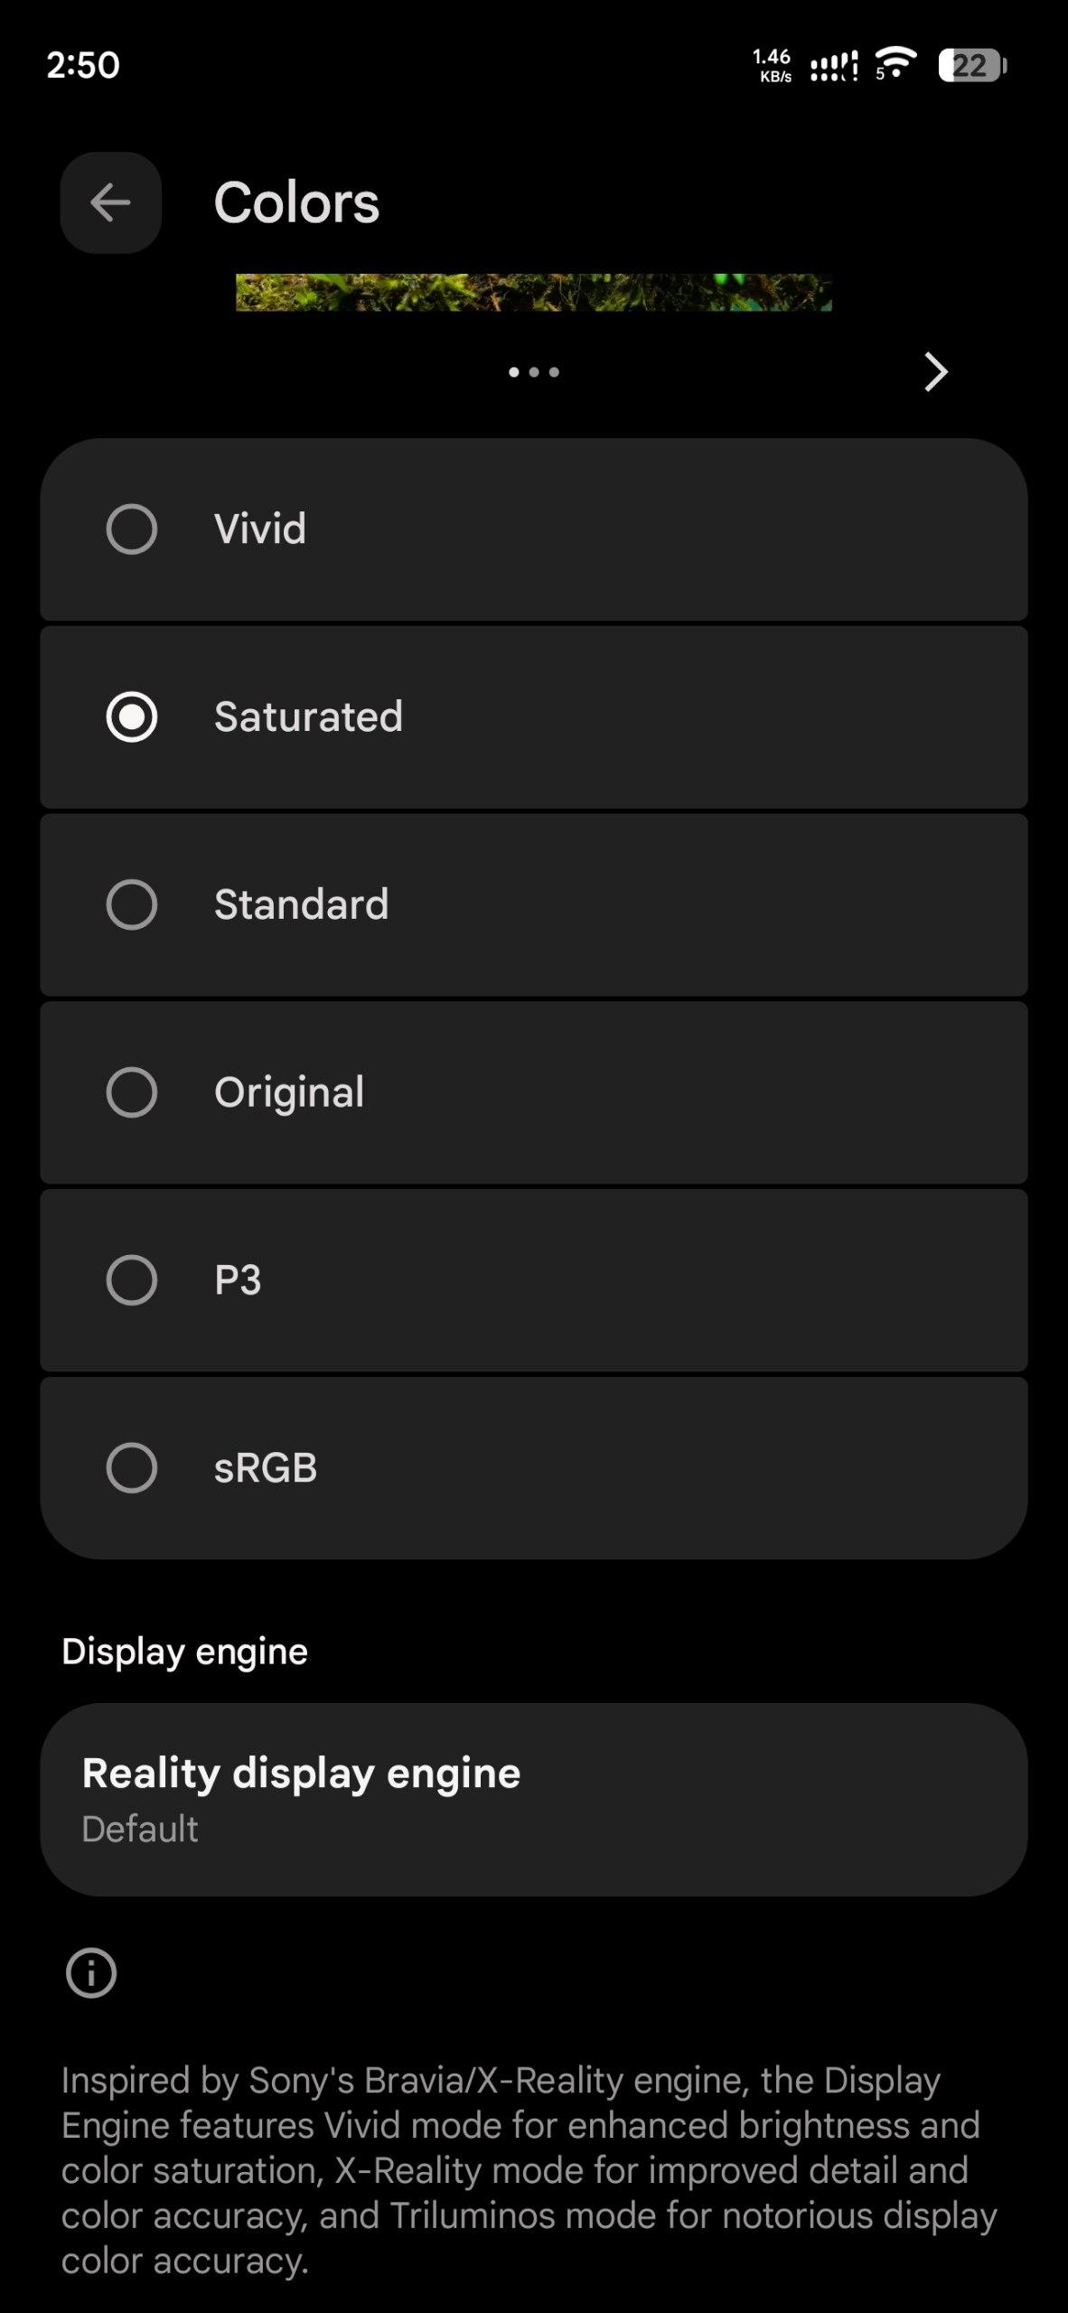
Task: Tap the Colors page title
Action: coord(296,202)
